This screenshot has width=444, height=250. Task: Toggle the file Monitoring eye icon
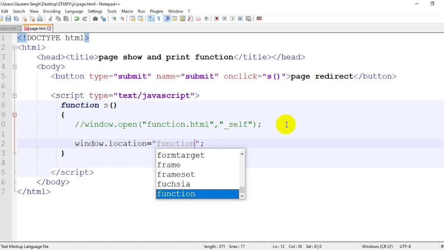tap(206, 18)
